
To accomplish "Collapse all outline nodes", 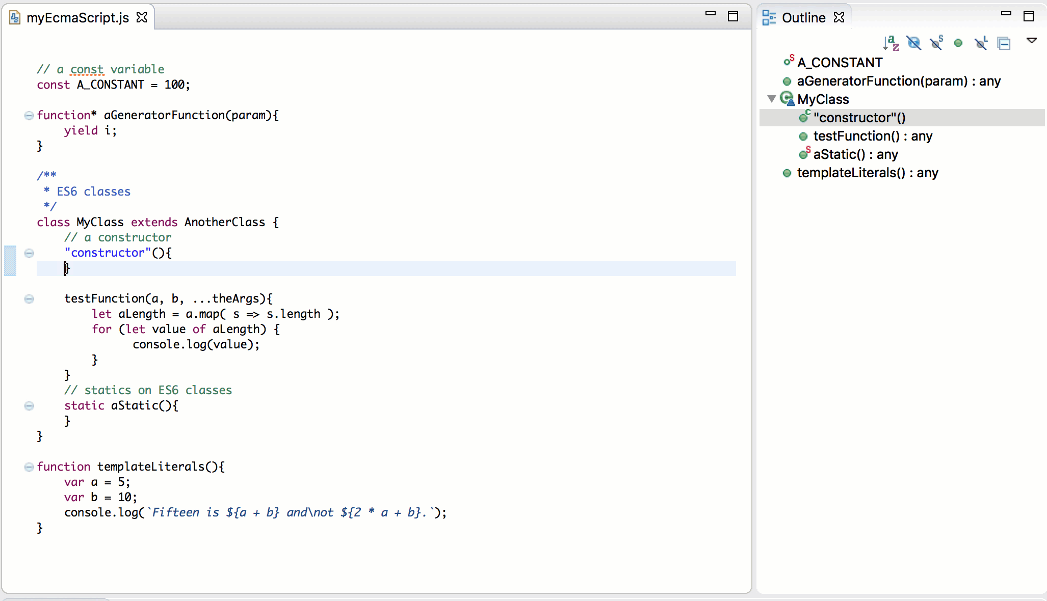I will pyautogui.click(x=1004, y=43).
